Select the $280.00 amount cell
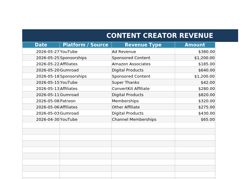Screen dimensions: 252x179 [195, 89]
